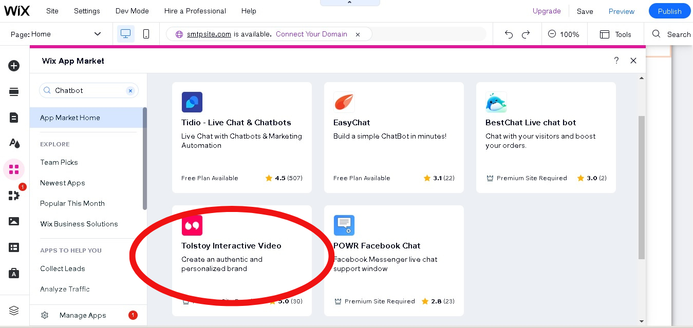Open BestChat Live chat bot title
This screenshot has width=693, height=328.
pos(531,123)
